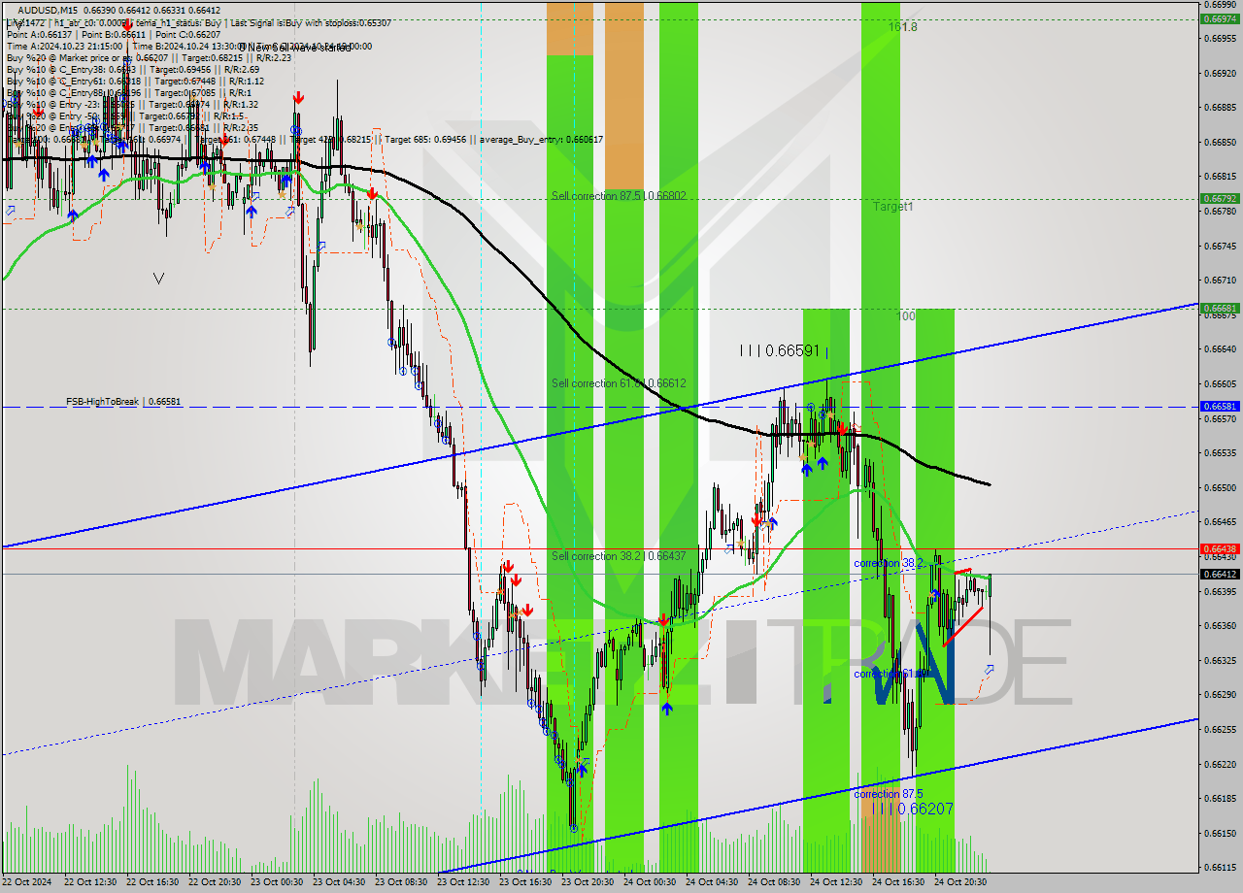The height and width of the screenshot is (893, 1243).
Task: Click the '| | | 0.66207' low marker text
Action: pyautogui.click(x=912, y=809)
